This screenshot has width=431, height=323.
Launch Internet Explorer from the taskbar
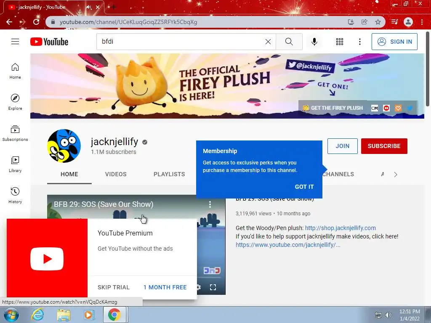[x=37, y=315]
